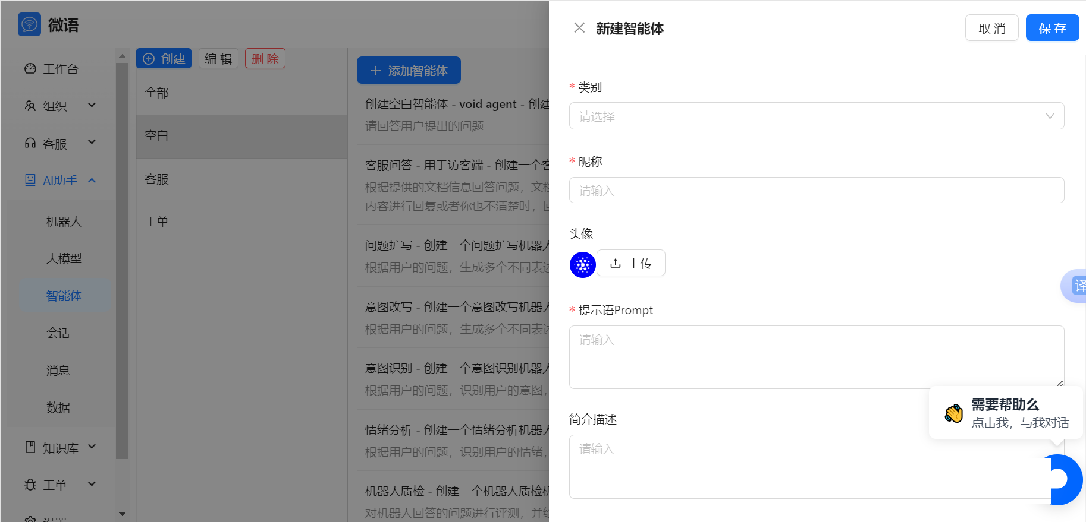Collapse the AI助手 menu chevron
Viewport: 1086px width, 522px height.
(92, 180)
